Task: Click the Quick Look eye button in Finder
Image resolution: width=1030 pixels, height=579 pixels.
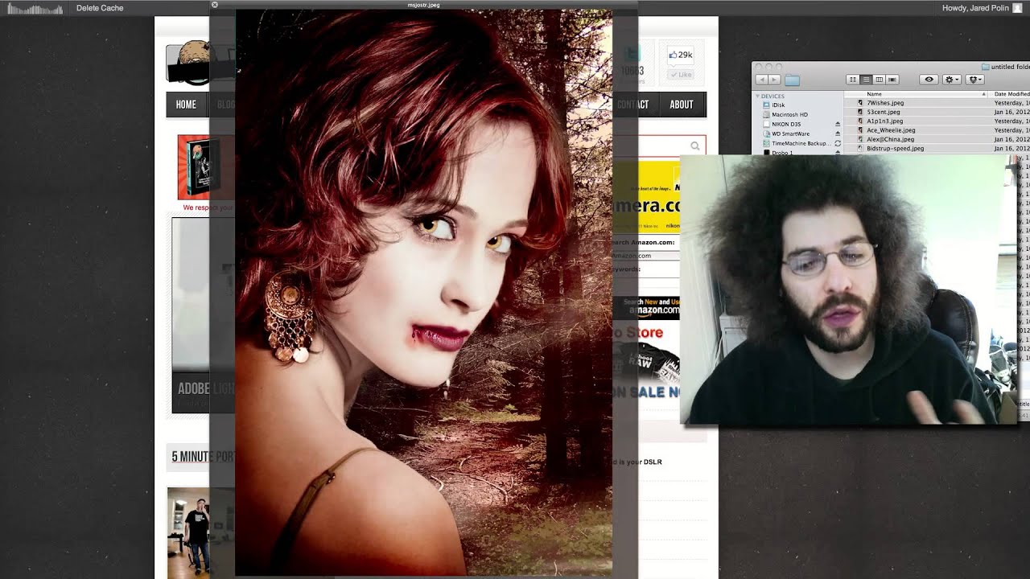Action: pyautogui.click(x=929, y=80)
